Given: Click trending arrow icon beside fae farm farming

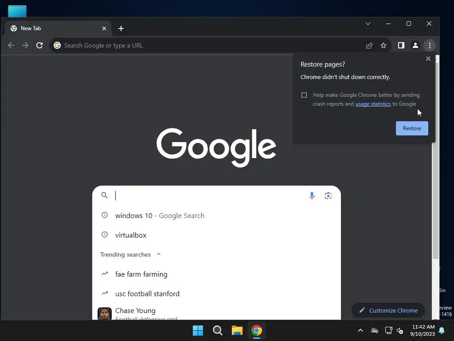Looking at the screenshot, I should (x=105, y=274).
